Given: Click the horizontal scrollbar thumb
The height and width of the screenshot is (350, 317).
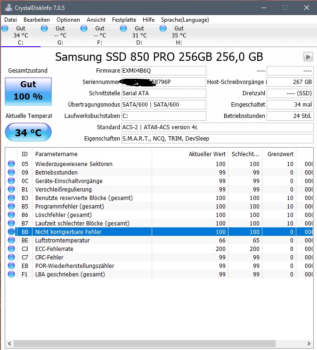Looking at the screenshot, I should pos(145,343).
